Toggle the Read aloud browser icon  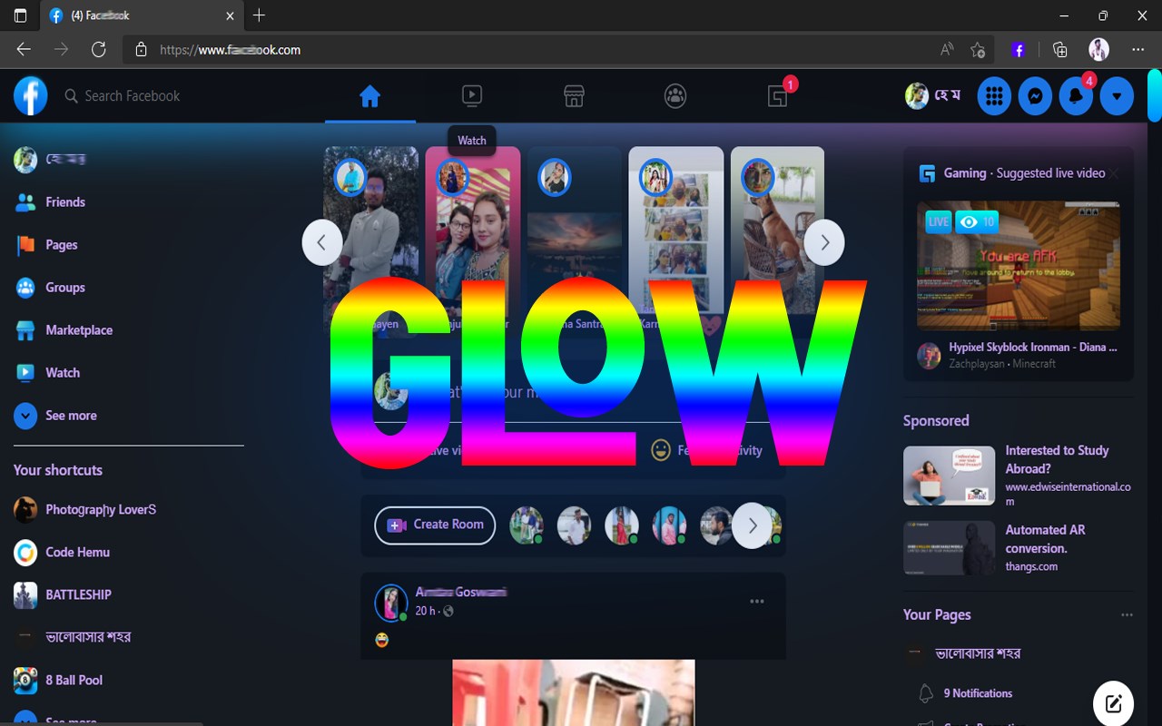tap(947, 50)
